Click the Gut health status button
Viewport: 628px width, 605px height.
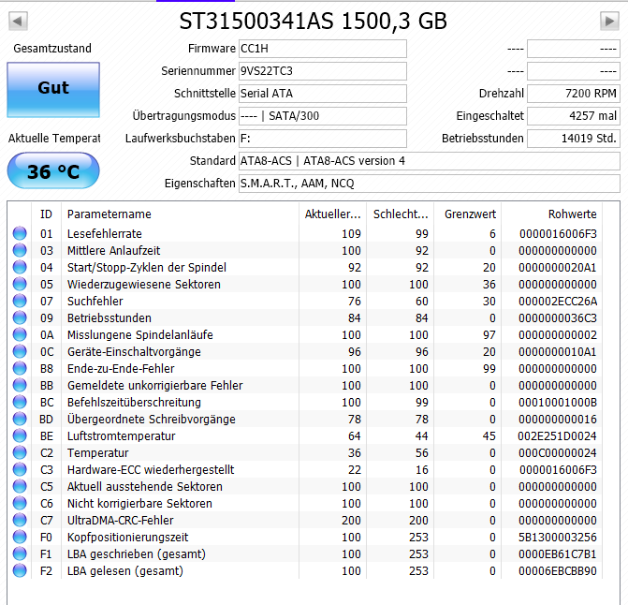53,90
